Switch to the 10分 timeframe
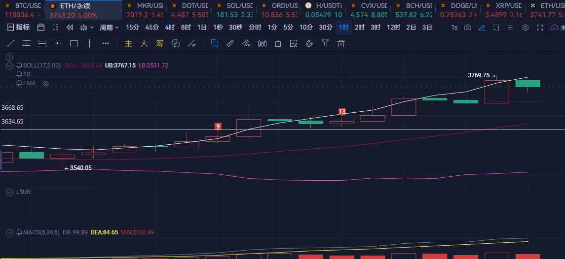Screen dimensions: 565x259 (306, 28)
